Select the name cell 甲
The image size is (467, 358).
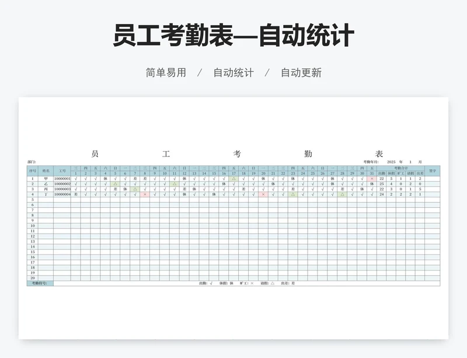(46, 179)
